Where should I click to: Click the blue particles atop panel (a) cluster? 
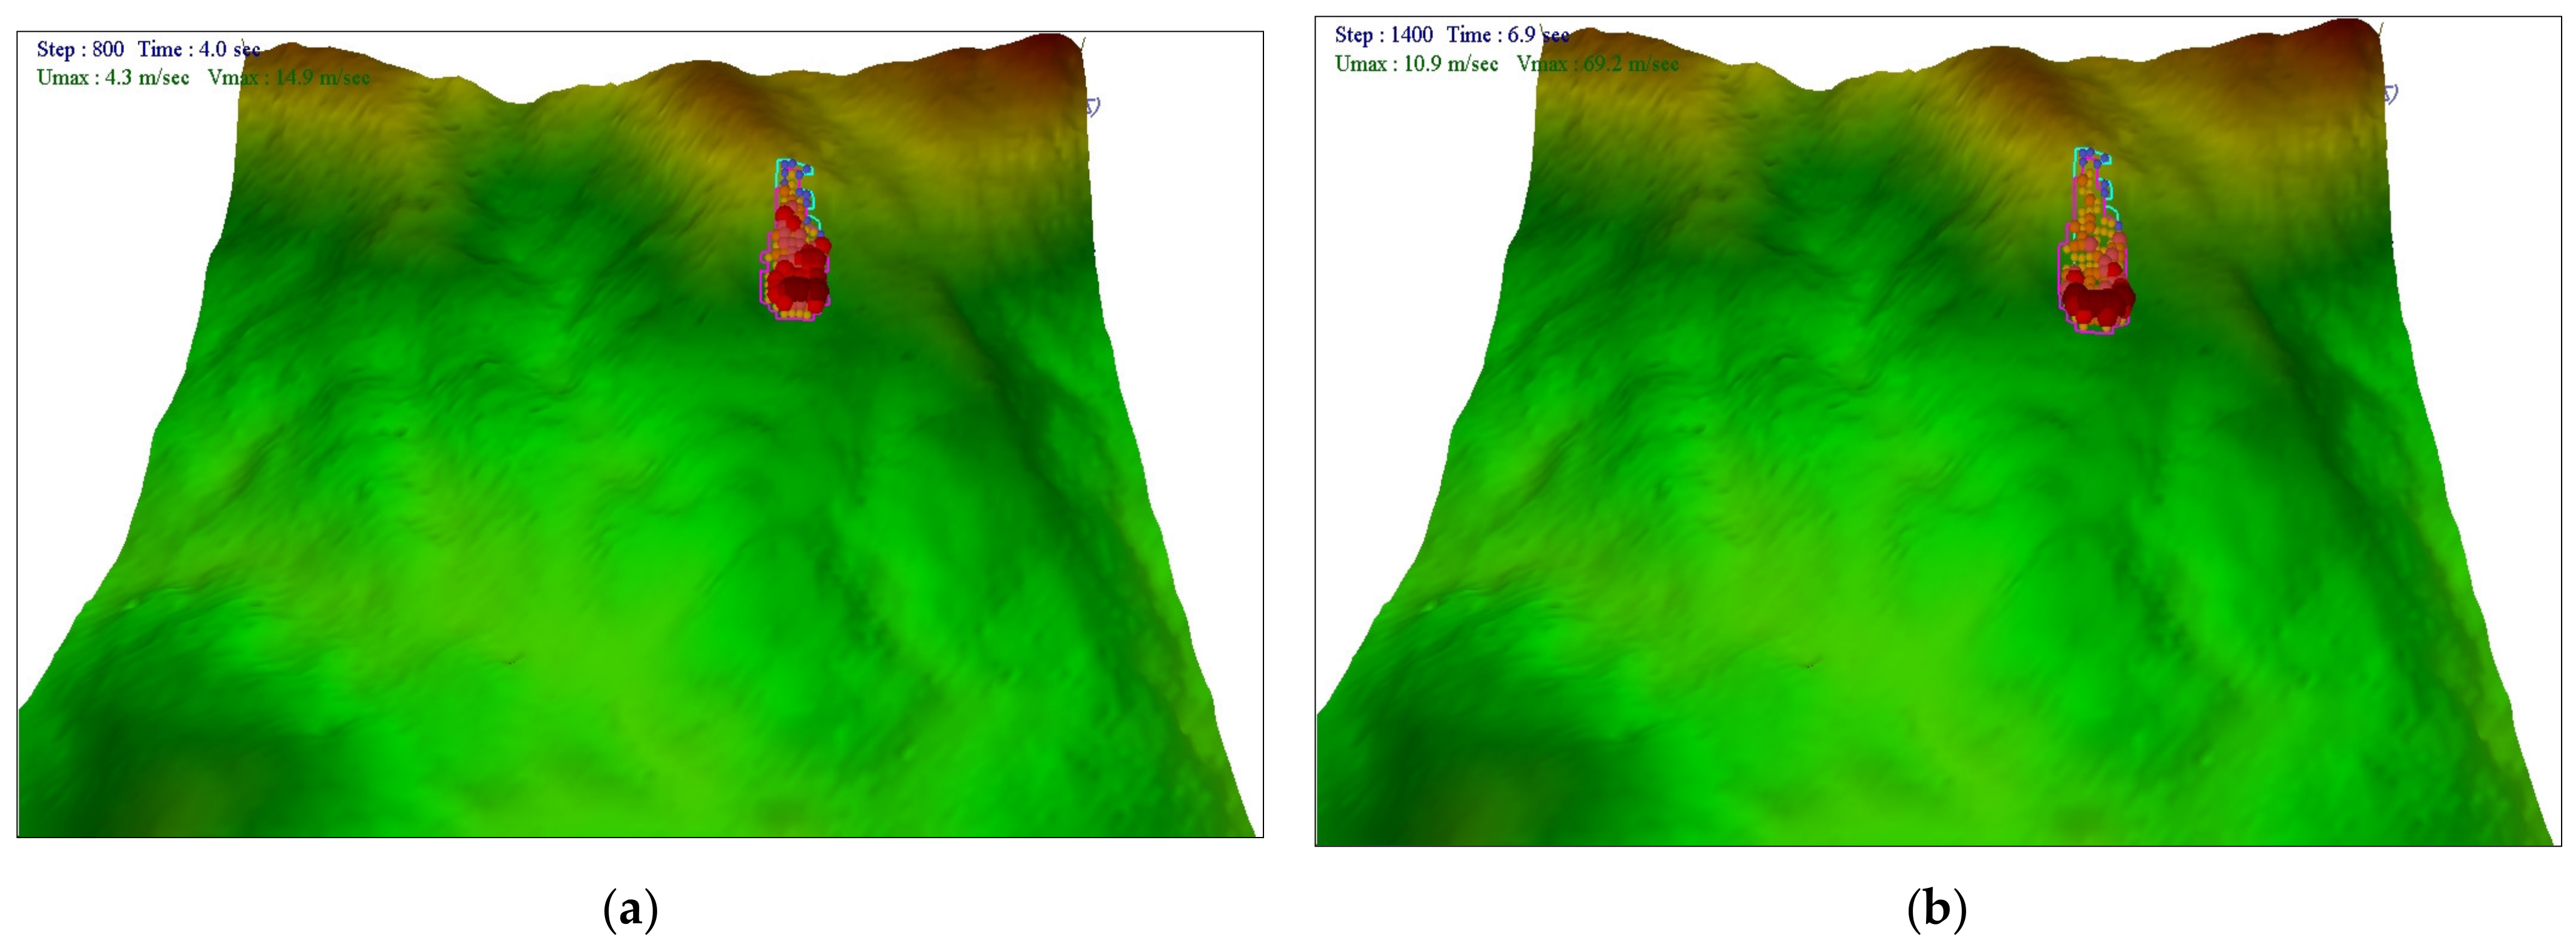tap(790, 165)
